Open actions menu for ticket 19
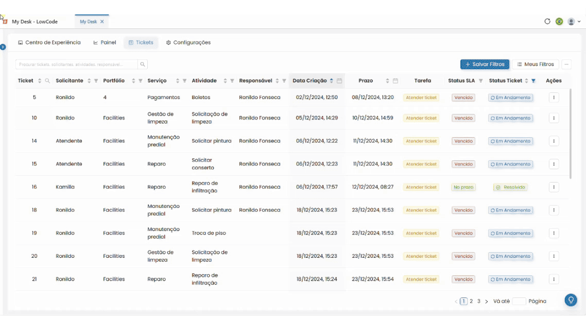Viewport: 586px width, 330px height. click(554, 233)
